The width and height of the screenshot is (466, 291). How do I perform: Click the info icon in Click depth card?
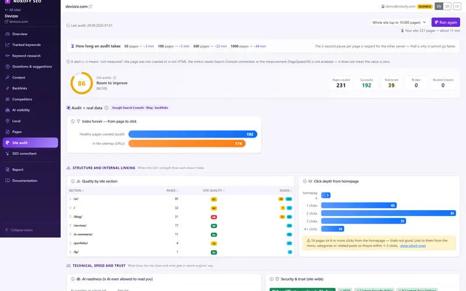point(305,181)
